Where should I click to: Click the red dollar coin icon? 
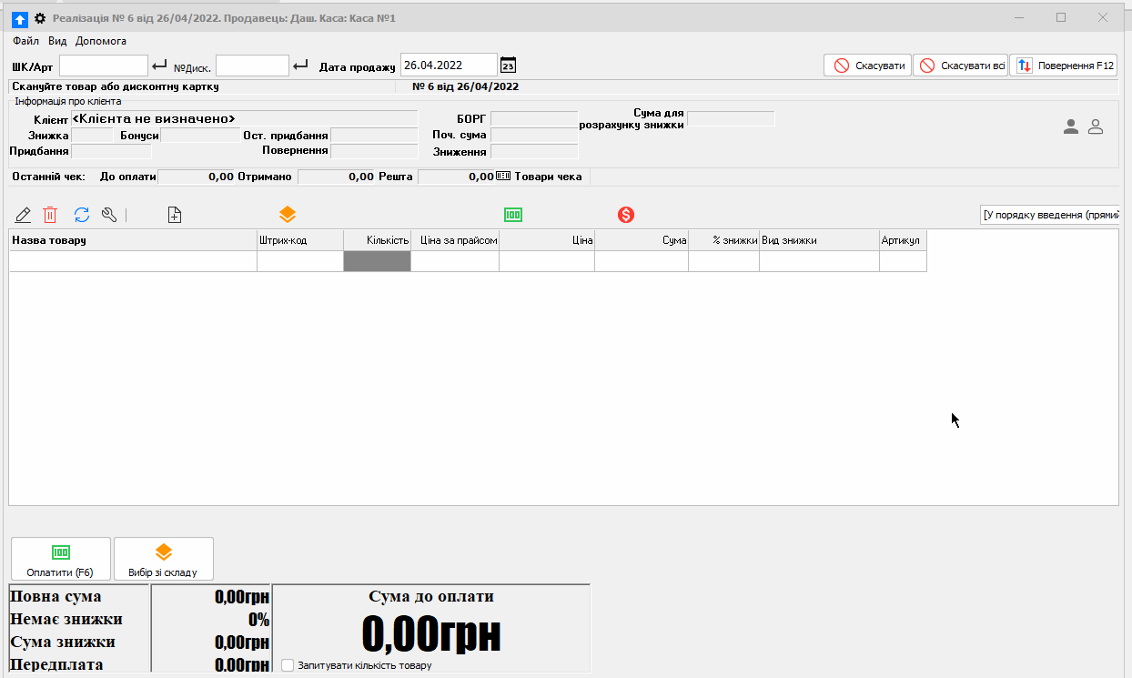point(626,215)
